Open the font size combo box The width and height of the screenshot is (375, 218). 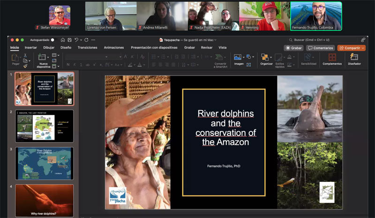pyautogui.click(x=115, y=57)
